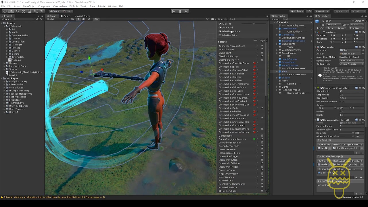Toggle Damageable gizmo checkbox in list

[262, 136]
